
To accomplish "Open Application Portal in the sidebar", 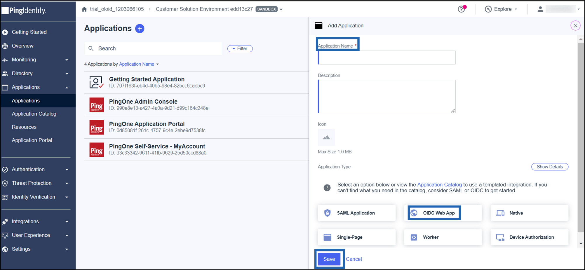I will coord(32,140).
